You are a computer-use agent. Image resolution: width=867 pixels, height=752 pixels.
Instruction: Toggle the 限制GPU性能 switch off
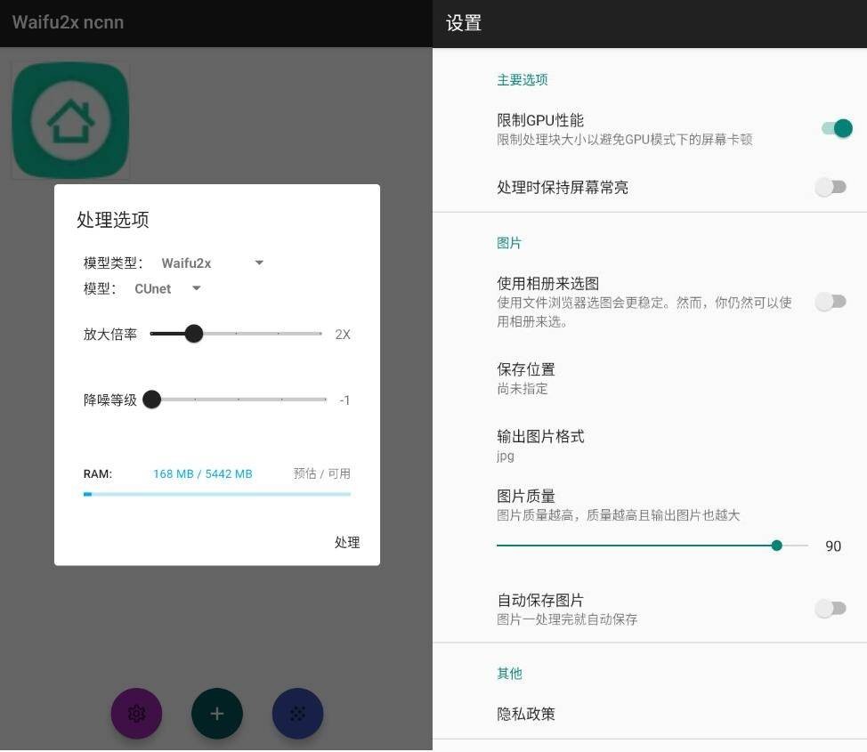coord(836,129)
